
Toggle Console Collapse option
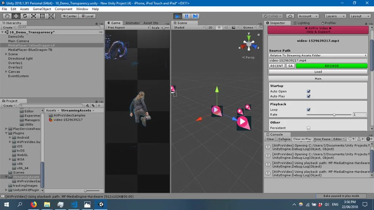tap(284, 139)
